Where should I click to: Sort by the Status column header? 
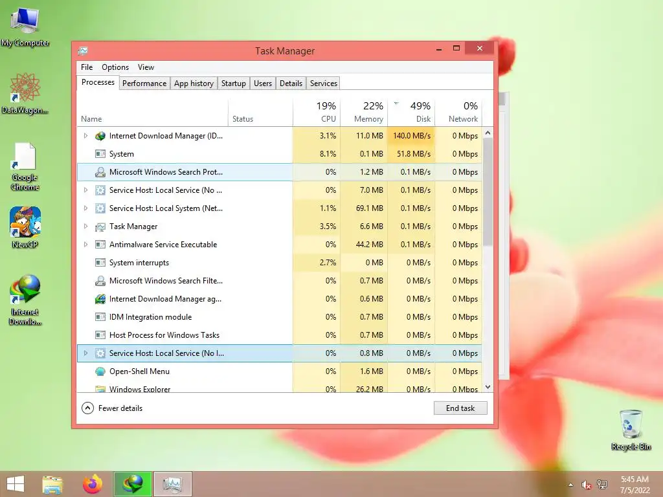click(260, 113)
